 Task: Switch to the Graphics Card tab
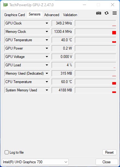[x=15, y=15]
